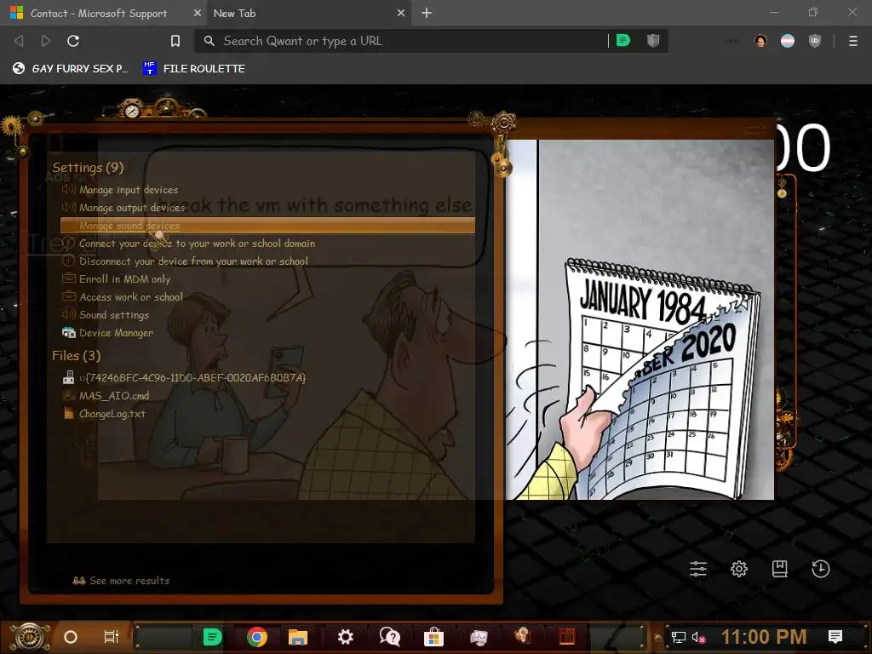This screenshot has width=872, height=654.
Task: Click See more results link
Action: pos(122,580)
